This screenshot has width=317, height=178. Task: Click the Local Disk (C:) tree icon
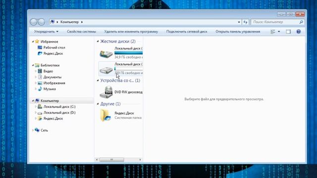tap(40, 107)
